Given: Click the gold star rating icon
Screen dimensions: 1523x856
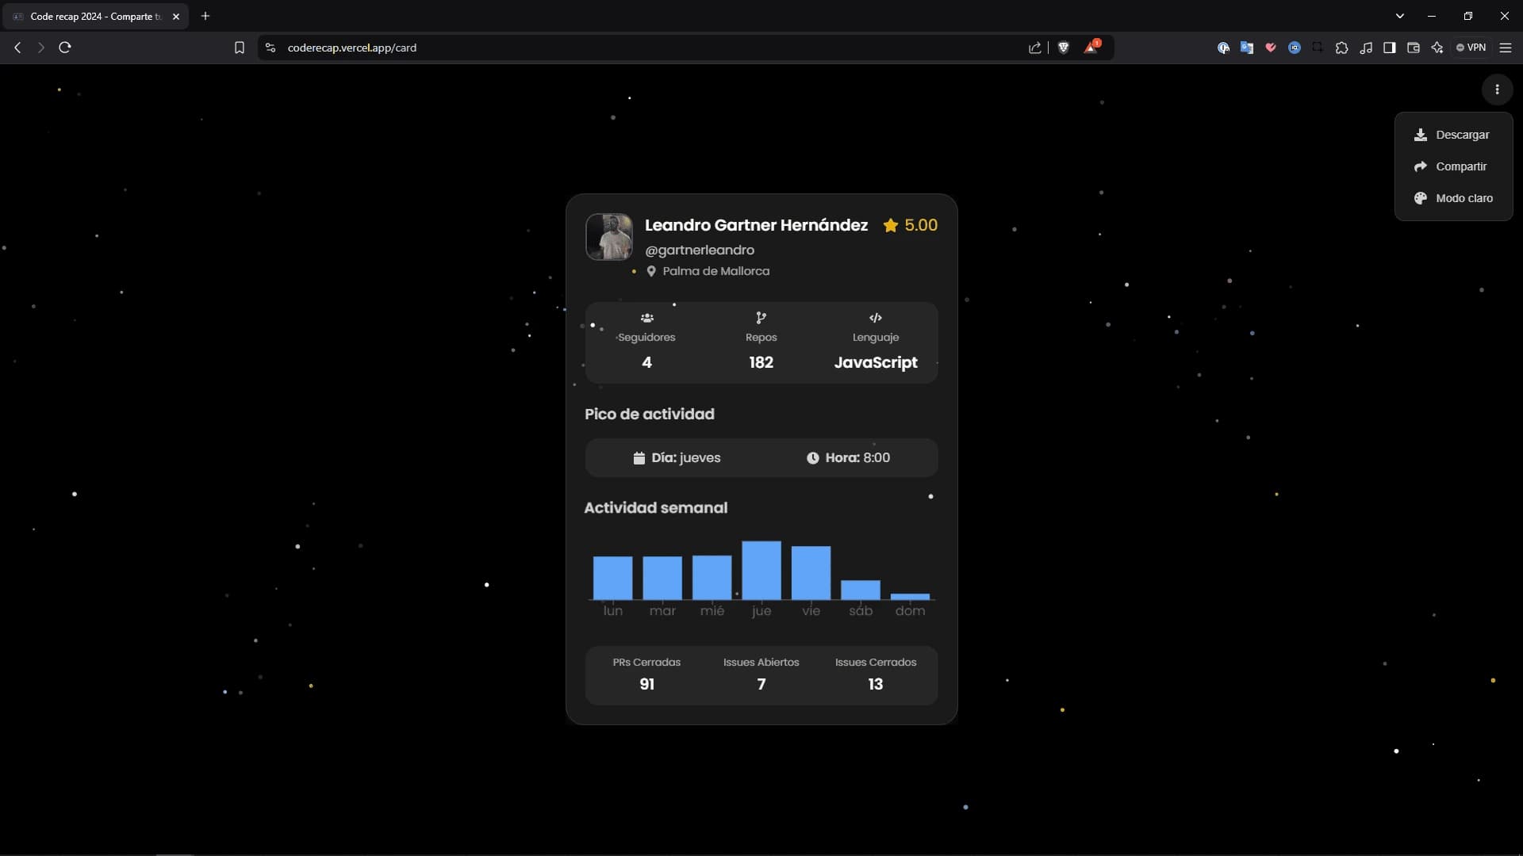Looking at the screenshot, I should [890, 225].
